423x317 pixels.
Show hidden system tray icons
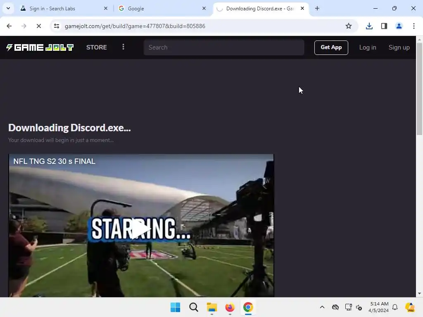coord(322,307)
